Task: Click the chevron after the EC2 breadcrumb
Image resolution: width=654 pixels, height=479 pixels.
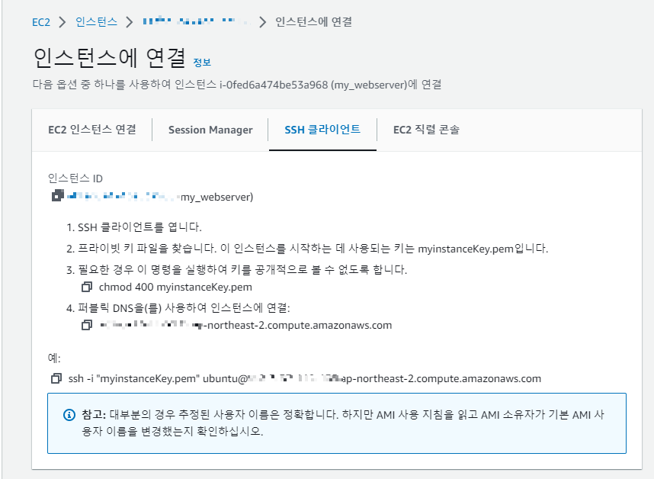Action: 63,22
